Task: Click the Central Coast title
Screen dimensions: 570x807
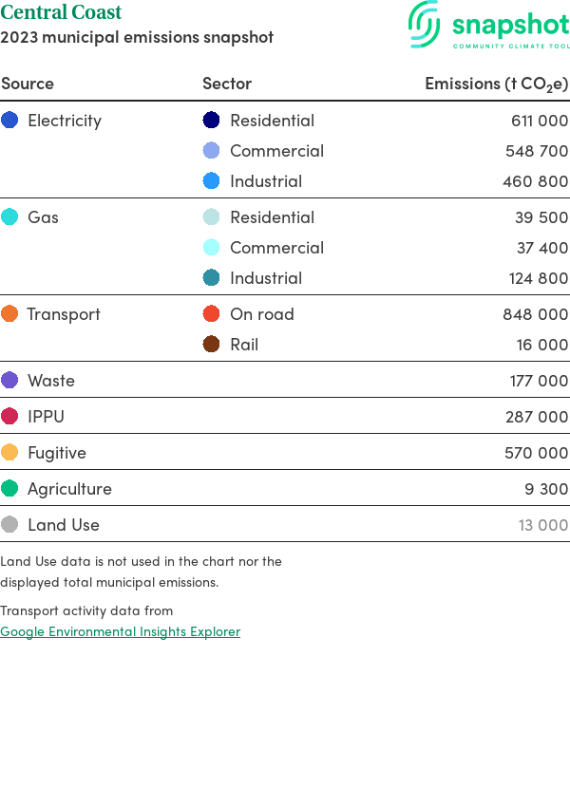Action: click(x=61, y=13)
